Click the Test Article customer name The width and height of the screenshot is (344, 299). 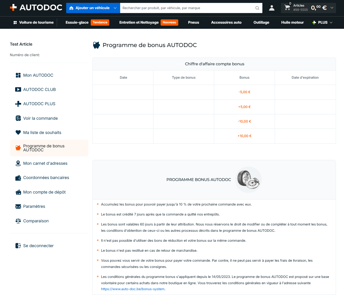21,44
